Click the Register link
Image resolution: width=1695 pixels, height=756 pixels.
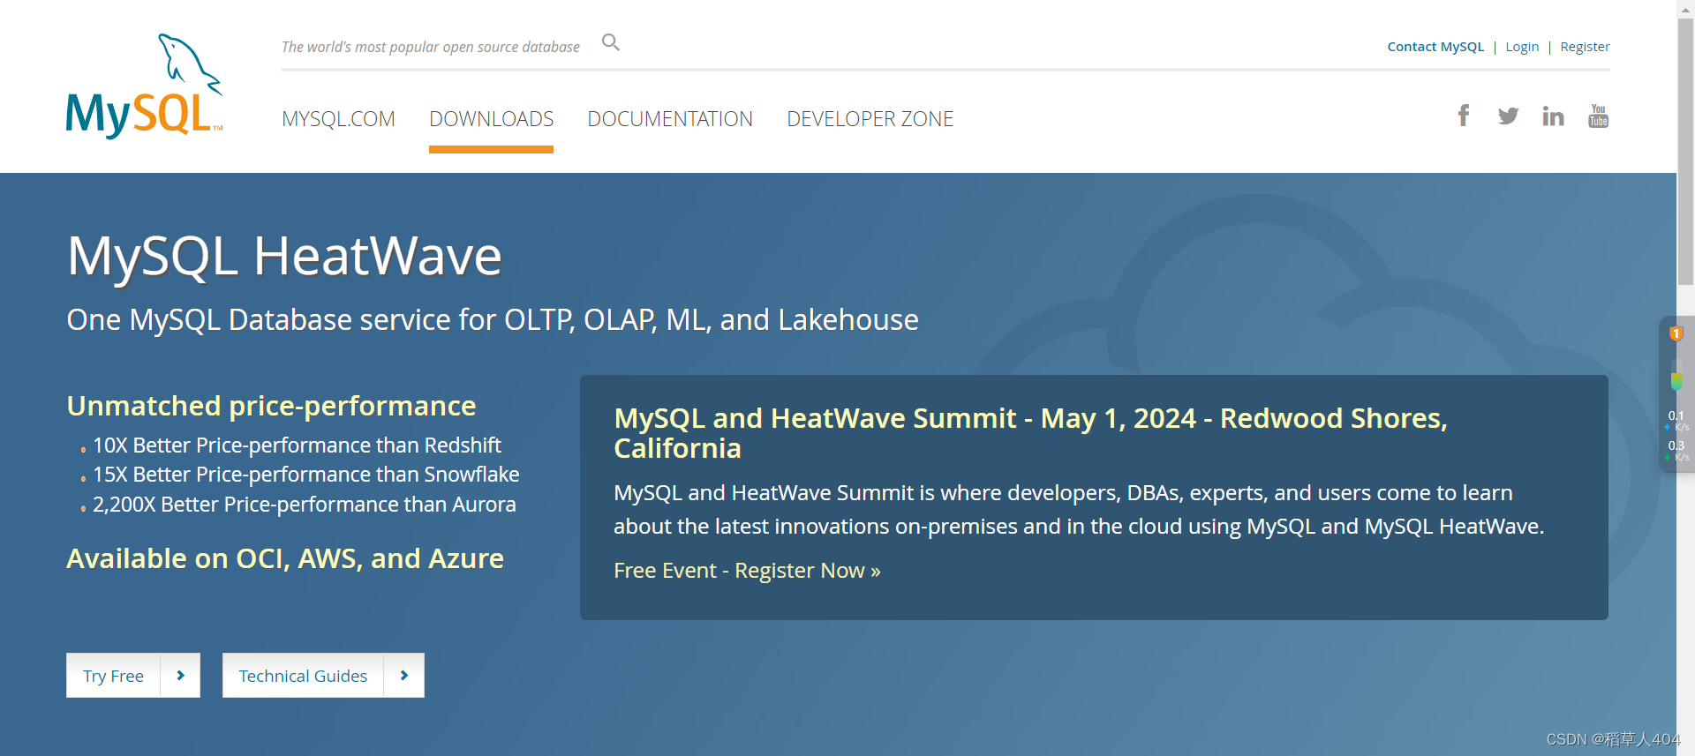point(1585,47)
